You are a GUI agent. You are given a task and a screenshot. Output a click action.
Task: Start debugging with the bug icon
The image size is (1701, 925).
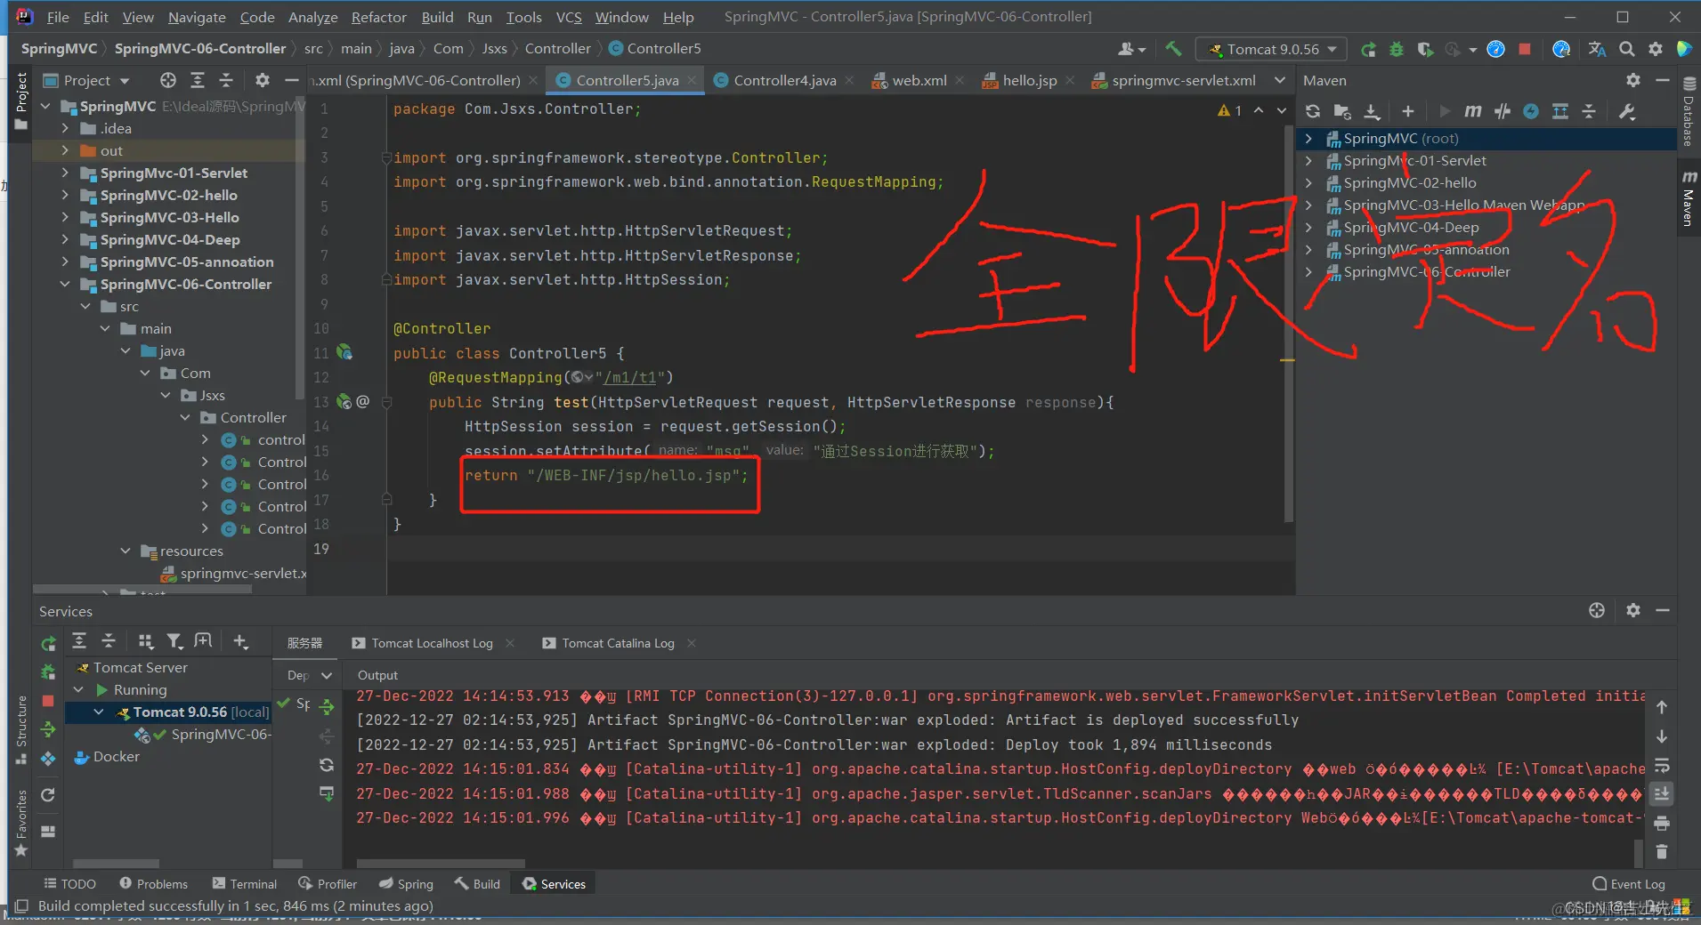[1397, 49]
